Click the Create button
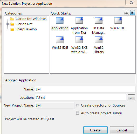This screenshot has height=134, width=137. click(x=95, y=130)
